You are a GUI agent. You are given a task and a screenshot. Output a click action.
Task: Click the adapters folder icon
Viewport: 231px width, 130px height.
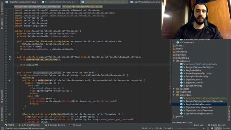[x=178, y=89]
